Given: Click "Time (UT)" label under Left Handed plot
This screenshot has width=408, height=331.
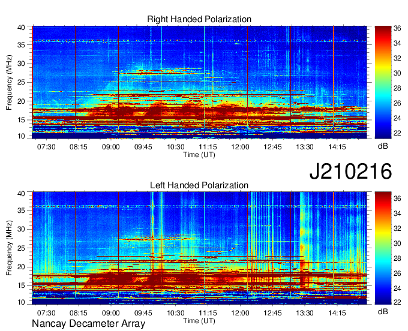Looking at the screenshot, I should coord(199,321).
